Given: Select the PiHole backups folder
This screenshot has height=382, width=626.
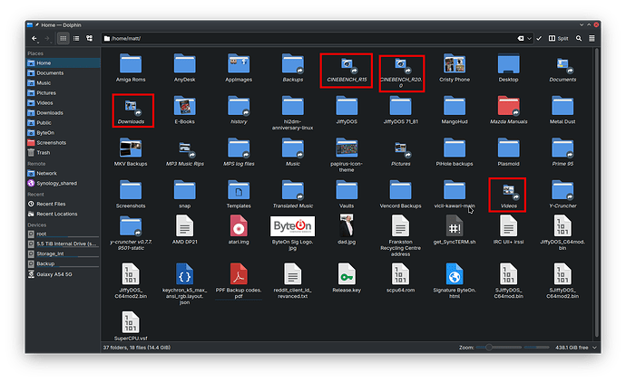Looking at the screenshot, I should 455,153.
